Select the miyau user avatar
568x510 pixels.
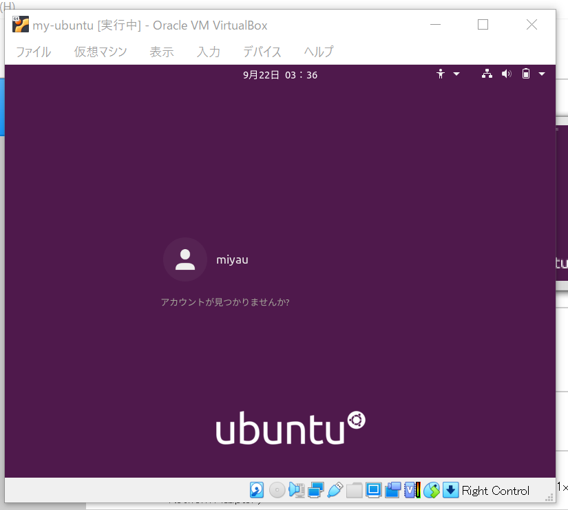pos(185,259)
